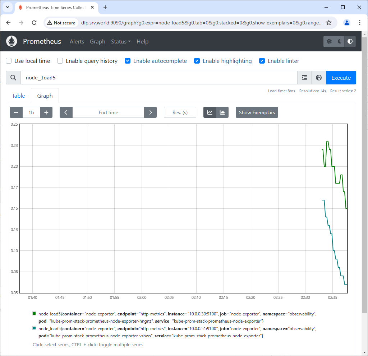Open the metrics explorer globe icon
The image size is (368, 356).
coord(319,78)
